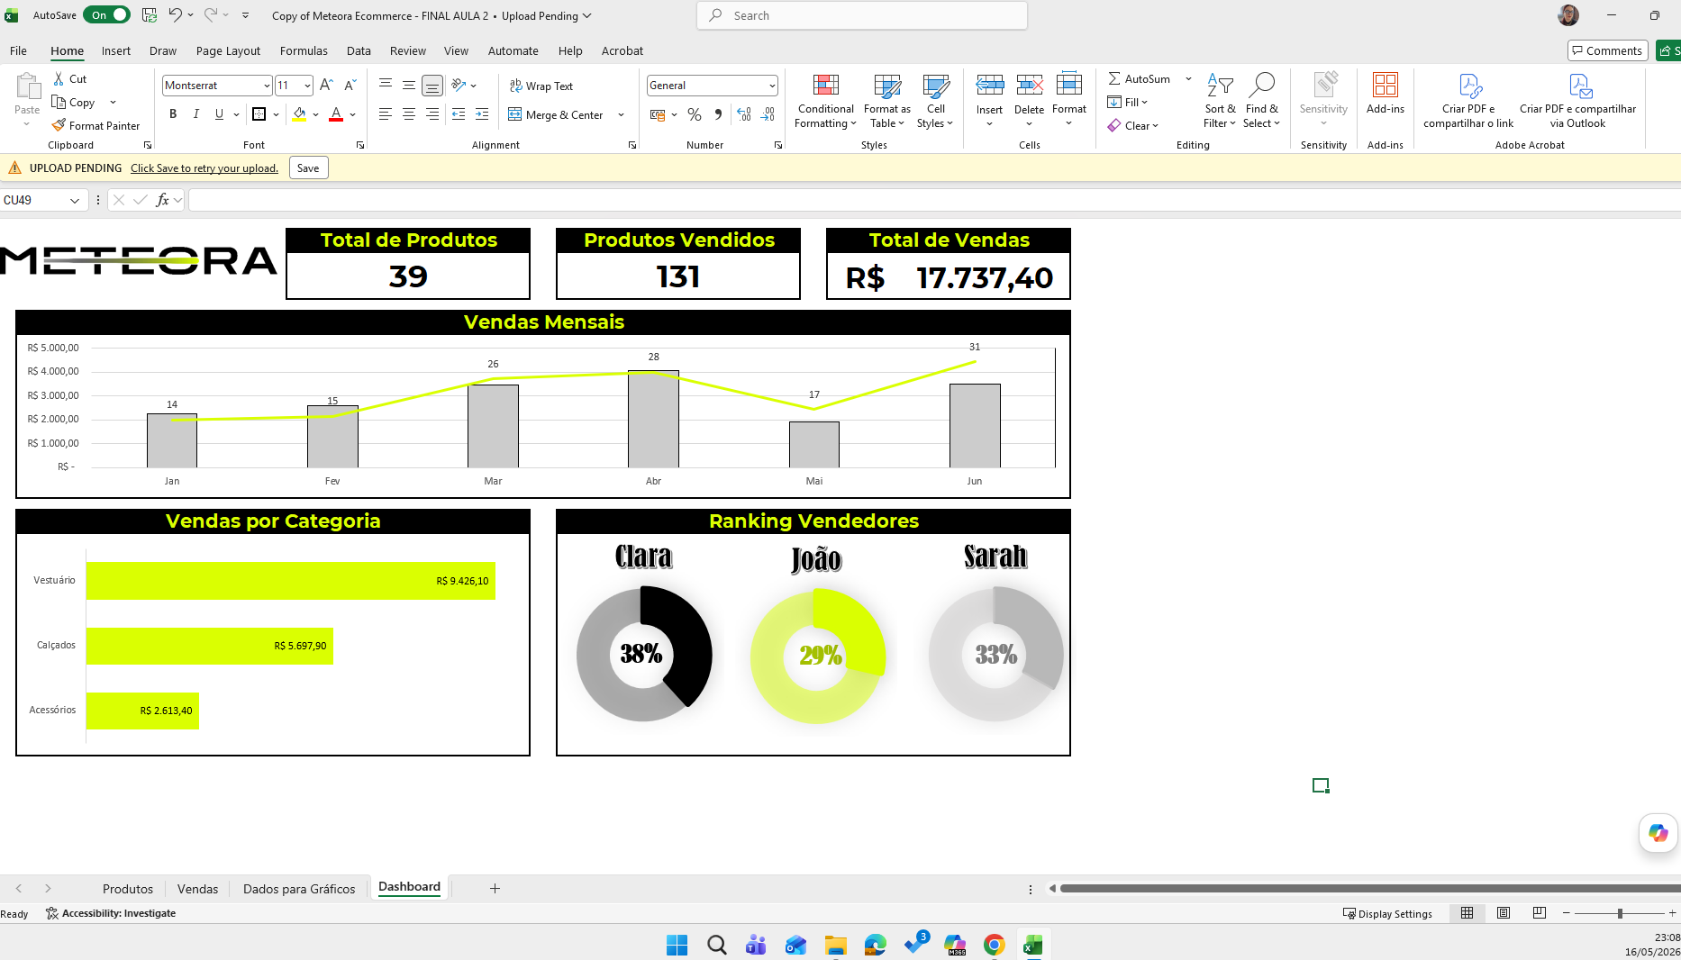Open the font size 11 dropdown
The image size is (1681, 960).
pos(308,86)
